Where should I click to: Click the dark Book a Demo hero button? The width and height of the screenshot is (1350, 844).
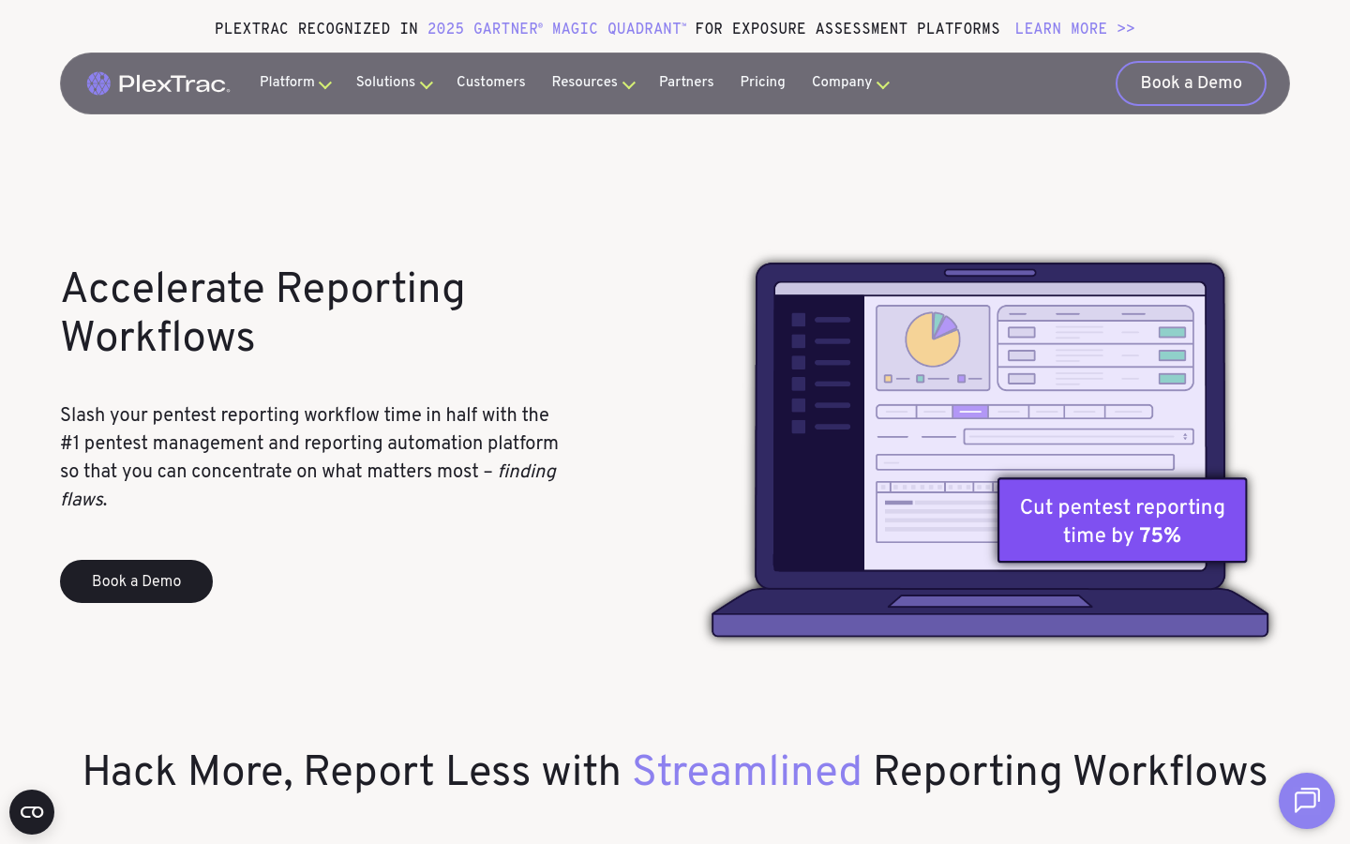point(136,581)
